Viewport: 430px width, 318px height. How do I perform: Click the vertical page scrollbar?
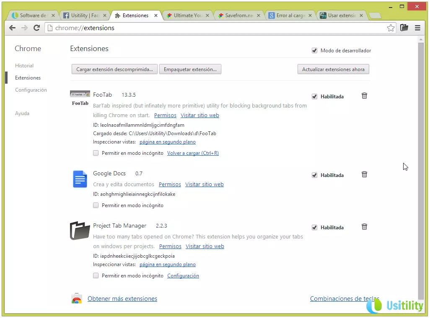click(421, 167)
